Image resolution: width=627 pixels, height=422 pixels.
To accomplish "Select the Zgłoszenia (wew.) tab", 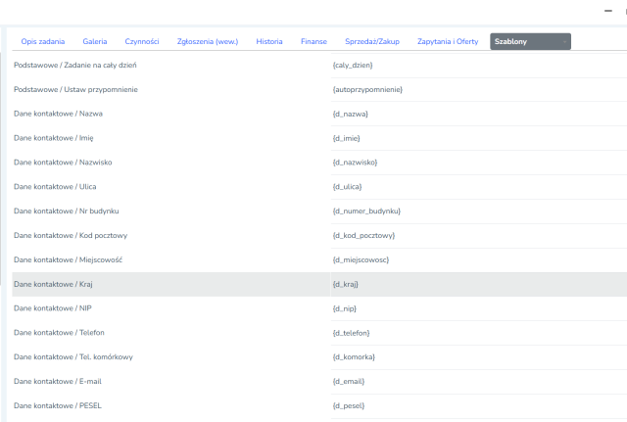I will coord(208,41).
